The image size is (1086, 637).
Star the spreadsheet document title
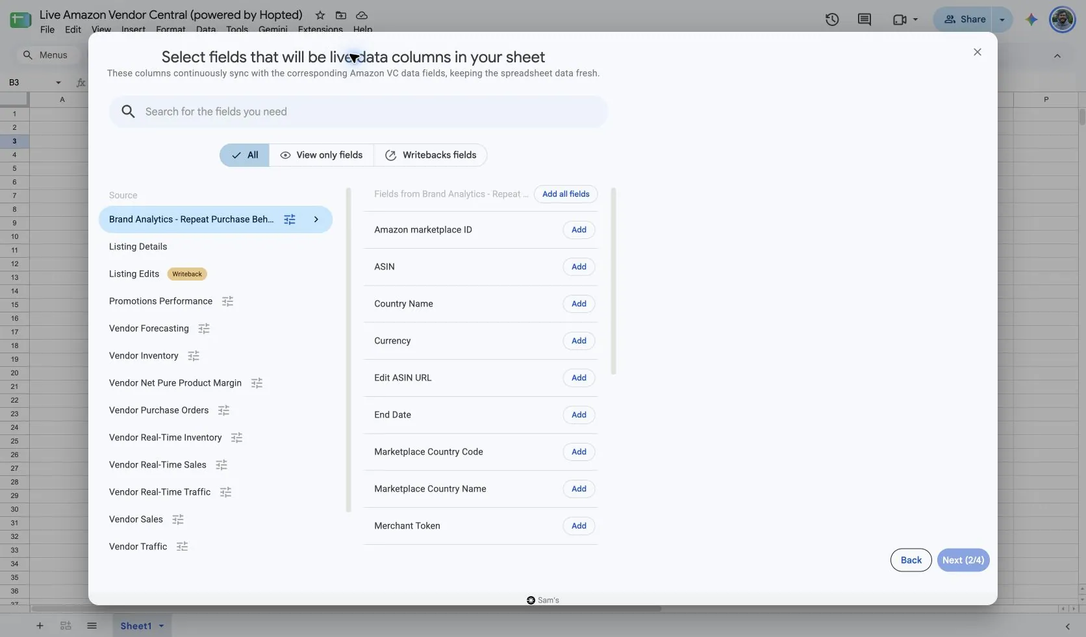(320, 15)
